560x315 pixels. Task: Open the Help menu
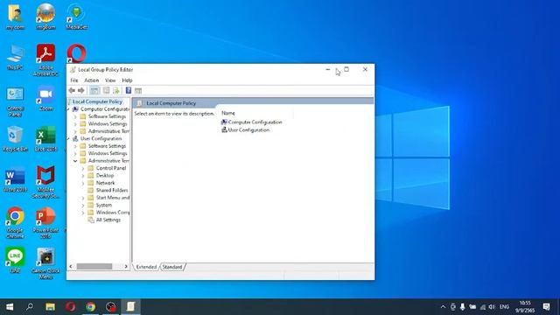click(127, 80)
